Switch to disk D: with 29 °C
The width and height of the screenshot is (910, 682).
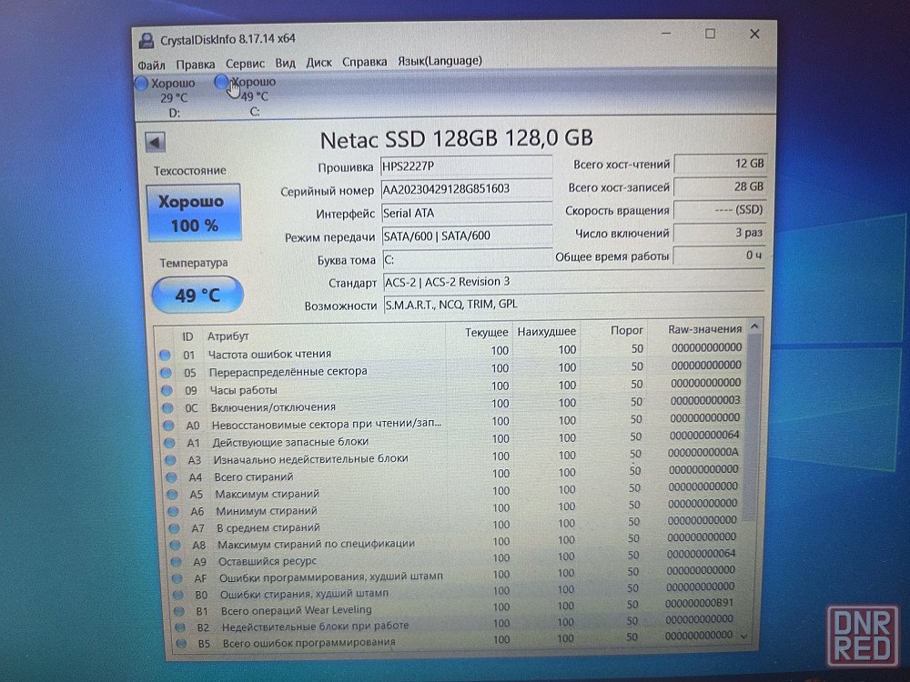pyautogui.click(x=166, y=97)
